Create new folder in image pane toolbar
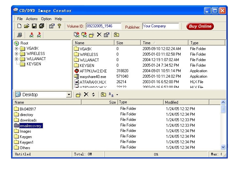Viewport: 237px width, 169px height. [92, 35]
